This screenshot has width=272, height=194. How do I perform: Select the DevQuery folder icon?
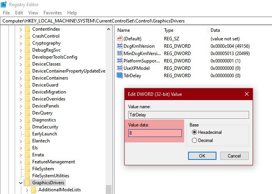(27, 113)
